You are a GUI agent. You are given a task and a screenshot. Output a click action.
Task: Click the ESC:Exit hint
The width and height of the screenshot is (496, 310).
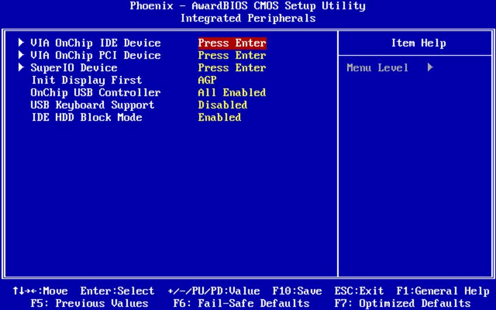tap(359, 291)
